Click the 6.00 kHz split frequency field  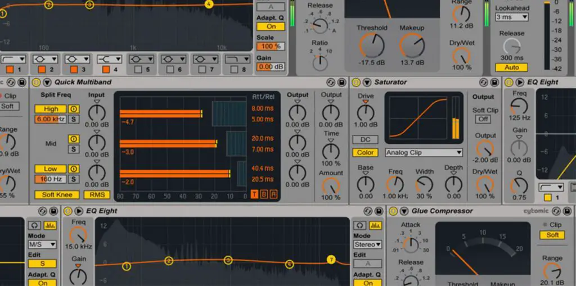click(50, 119)
